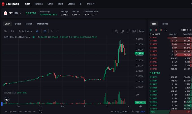Switch to the Margin tab
The width and height of the screenshot is (192, 114).
click(x=29, y=24)
